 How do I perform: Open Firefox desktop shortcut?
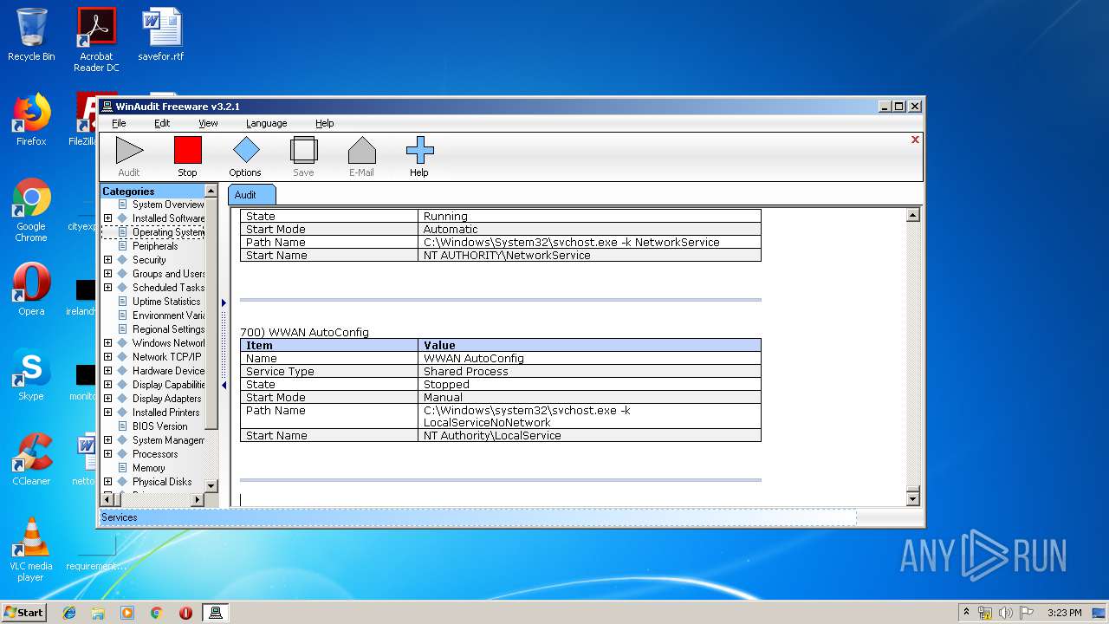(x=31, y=120)
